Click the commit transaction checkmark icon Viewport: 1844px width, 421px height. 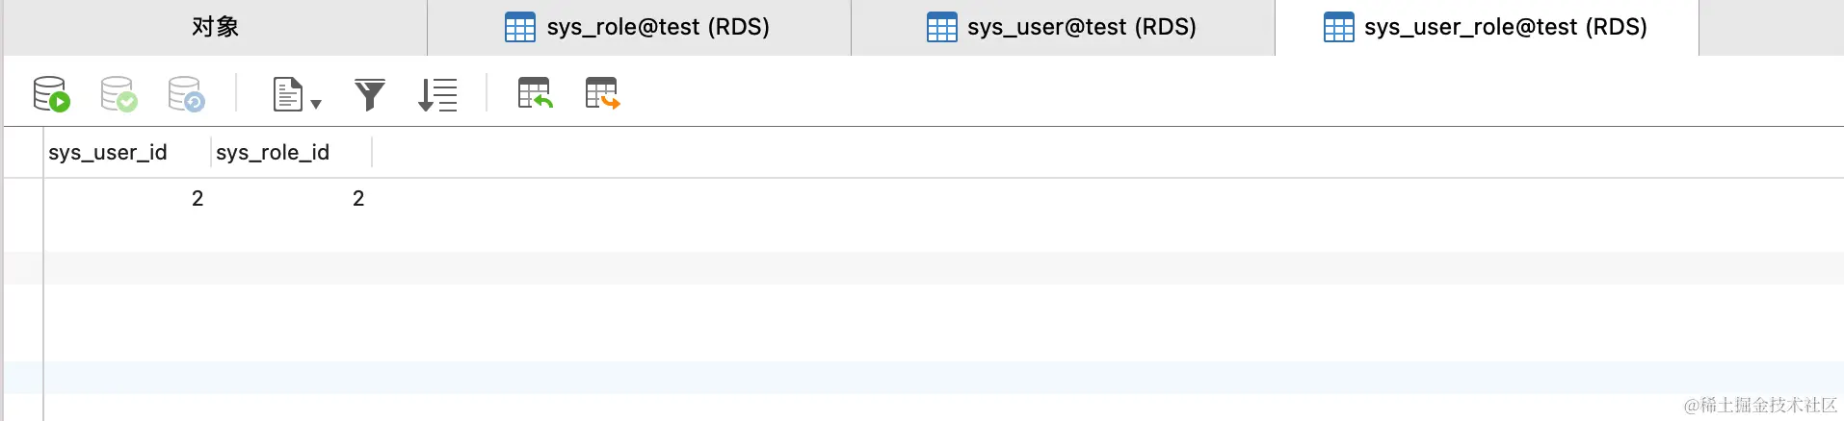(119, 94)
